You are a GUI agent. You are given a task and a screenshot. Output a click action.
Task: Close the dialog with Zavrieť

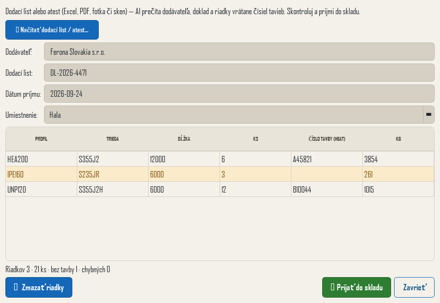point(414,287)
